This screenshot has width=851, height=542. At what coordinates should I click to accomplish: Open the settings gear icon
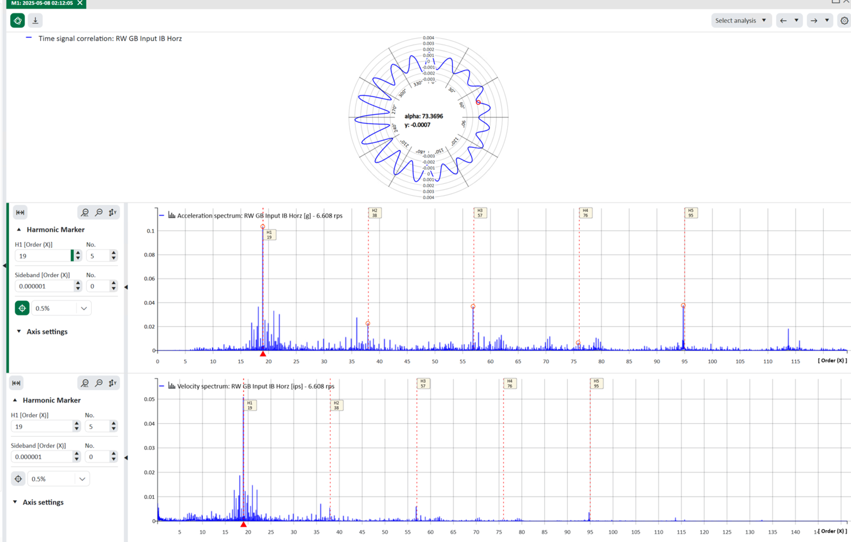844,21
